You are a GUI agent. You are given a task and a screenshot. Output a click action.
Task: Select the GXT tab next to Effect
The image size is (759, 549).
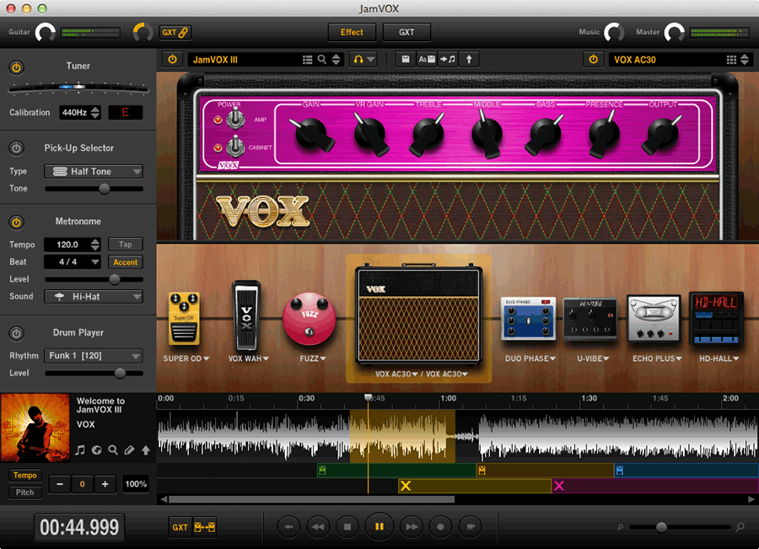point(406,32)
